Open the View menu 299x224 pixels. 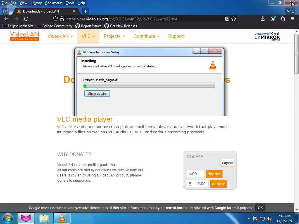pos(23,3)
